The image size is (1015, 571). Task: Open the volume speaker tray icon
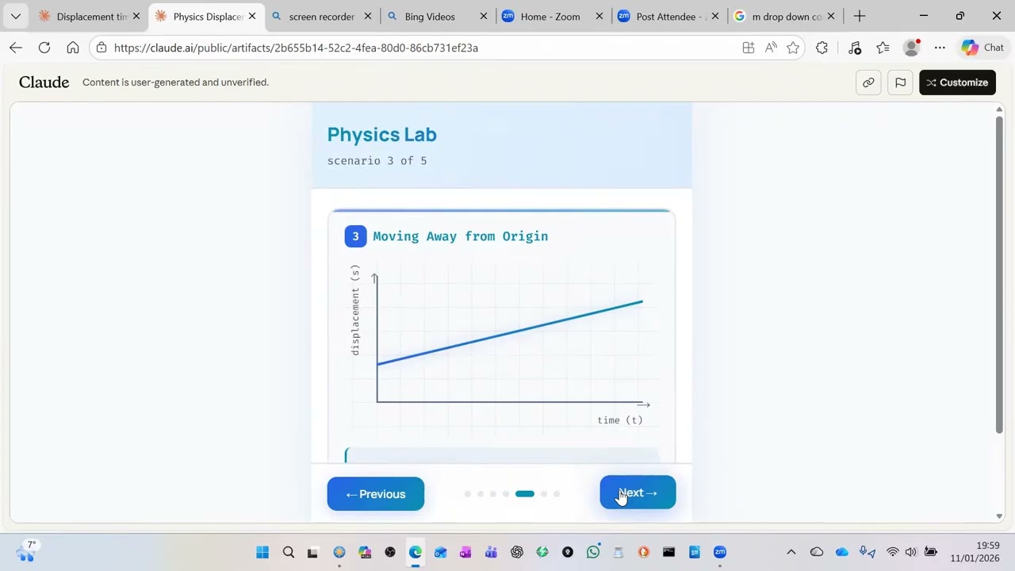click(x=911, y=552)
